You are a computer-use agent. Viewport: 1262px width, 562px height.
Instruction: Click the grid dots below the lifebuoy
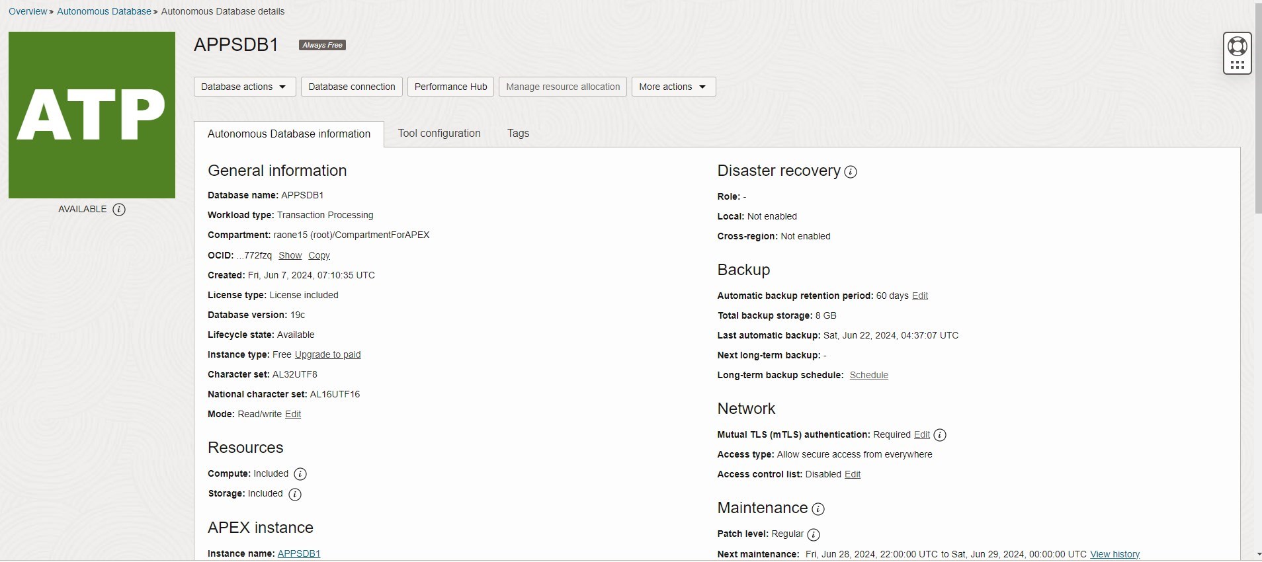[x=1237, y=65]
